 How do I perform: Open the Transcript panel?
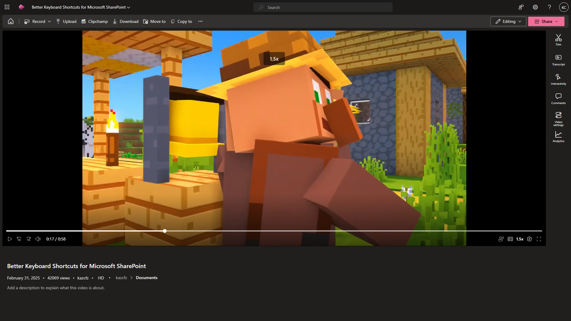click(x=558, y=60)
